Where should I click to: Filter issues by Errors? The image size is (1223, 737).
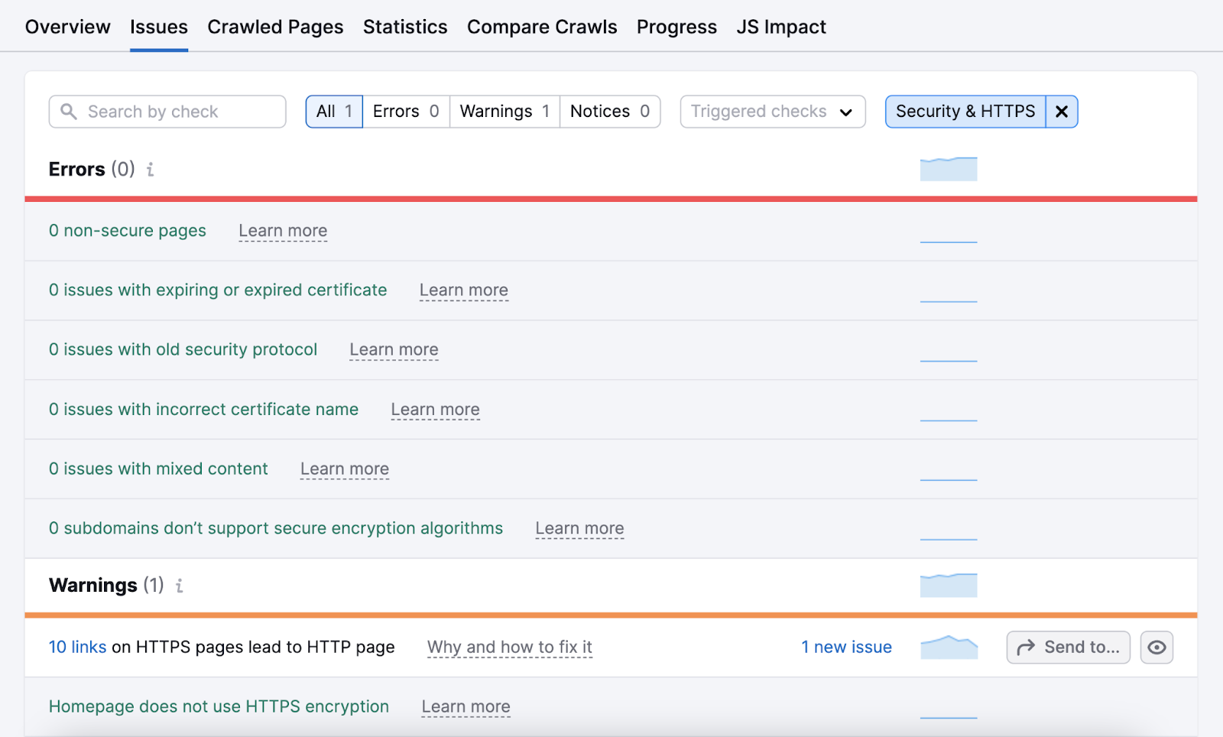tap(406, 112)
